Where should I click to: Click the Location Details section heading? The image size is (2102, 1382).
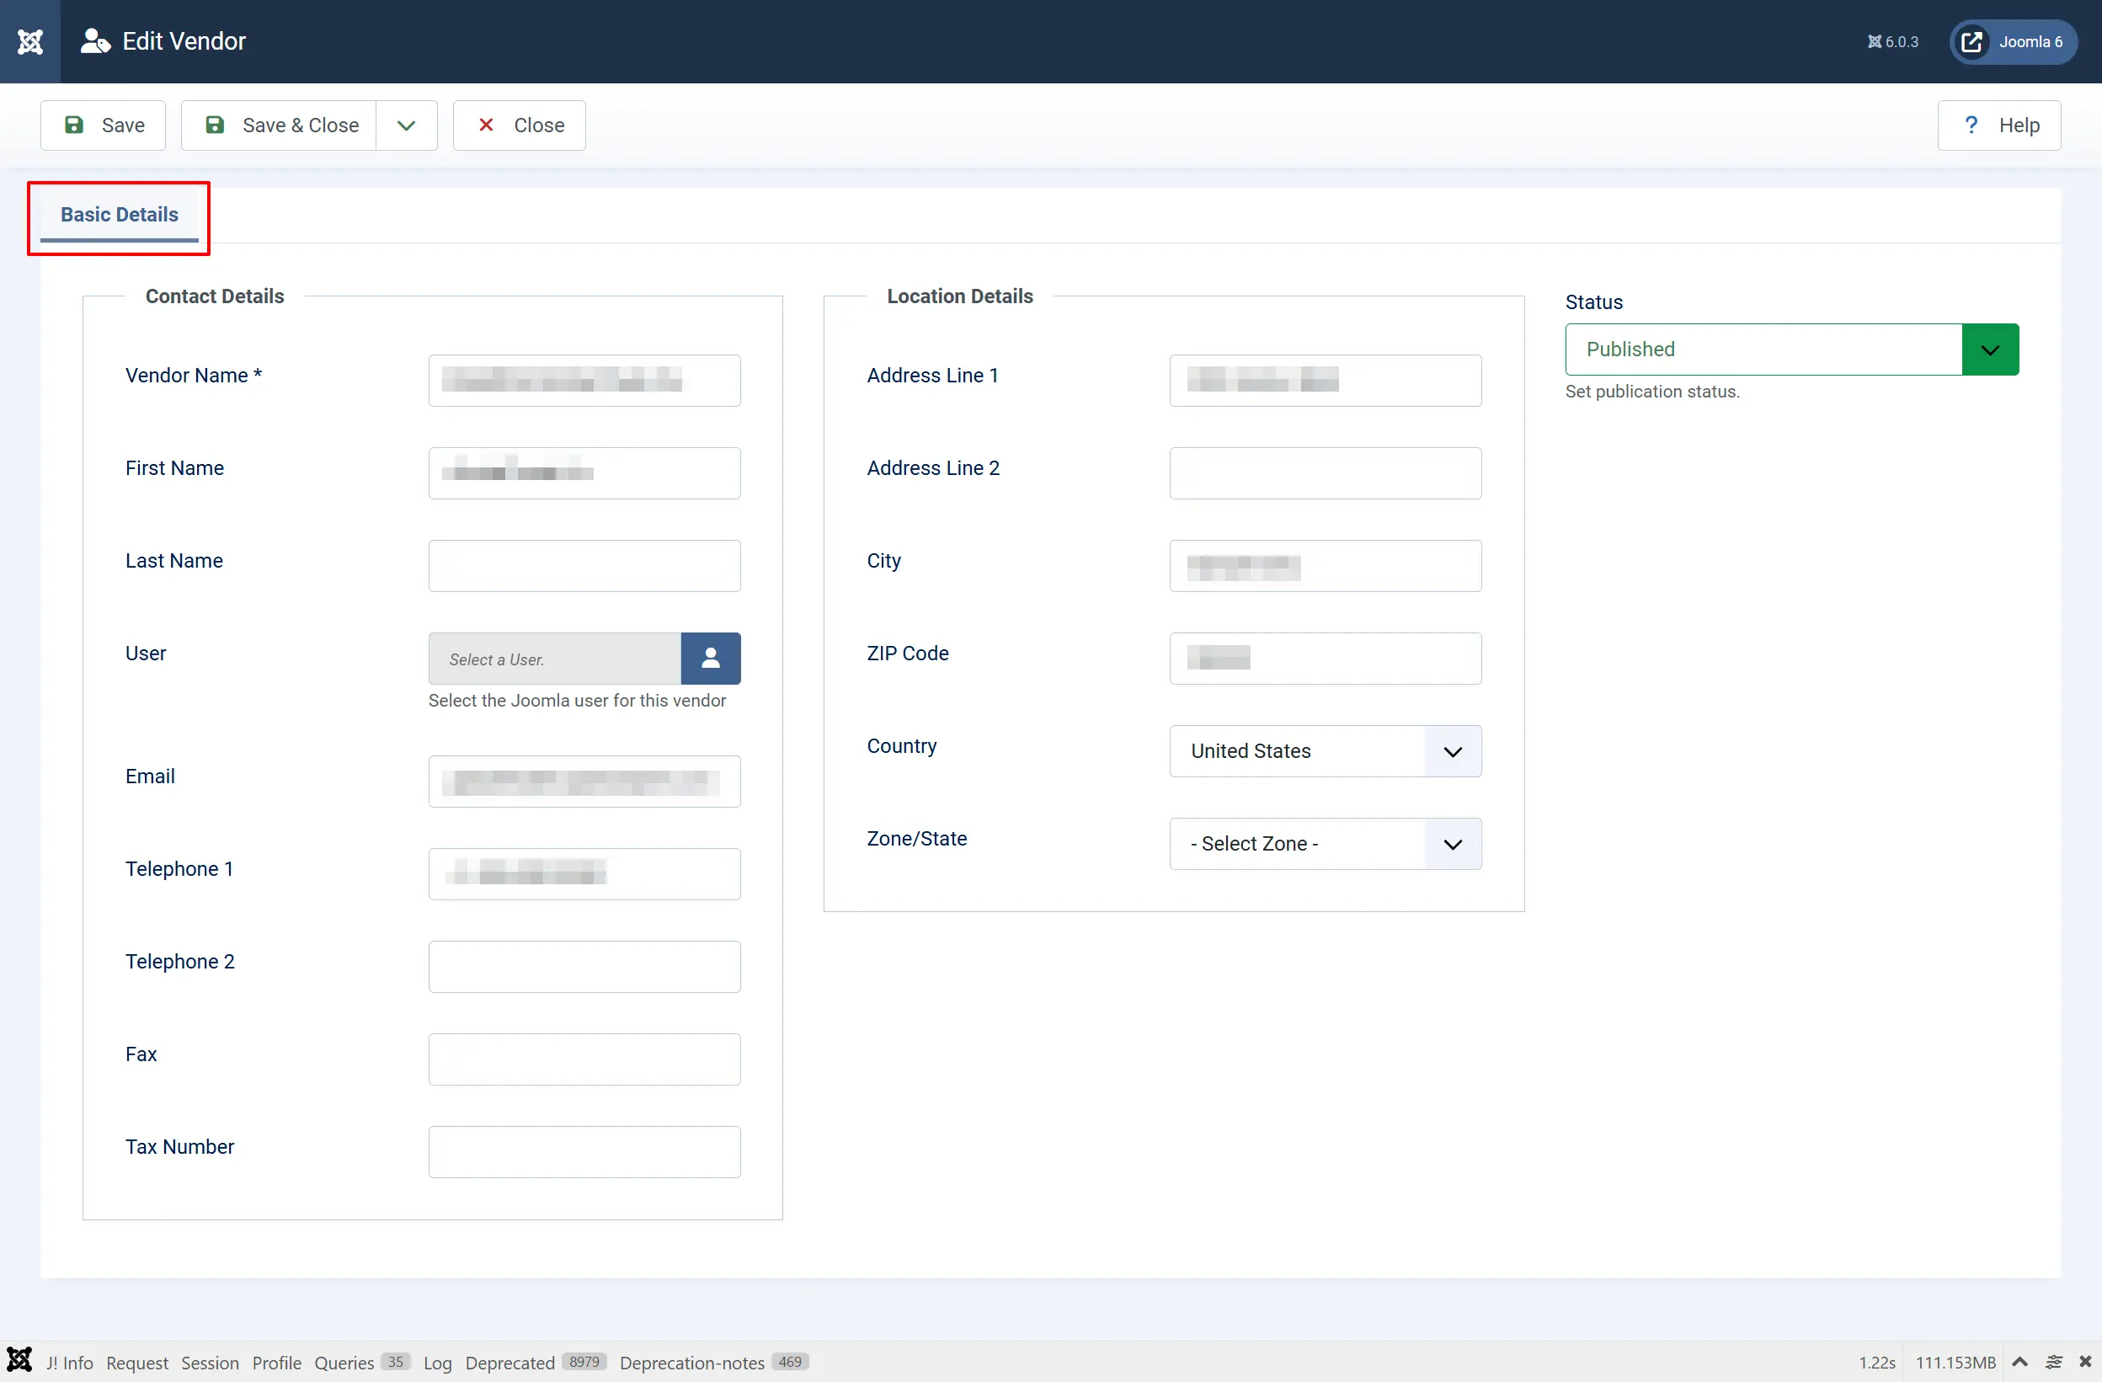tap(960, 296)
